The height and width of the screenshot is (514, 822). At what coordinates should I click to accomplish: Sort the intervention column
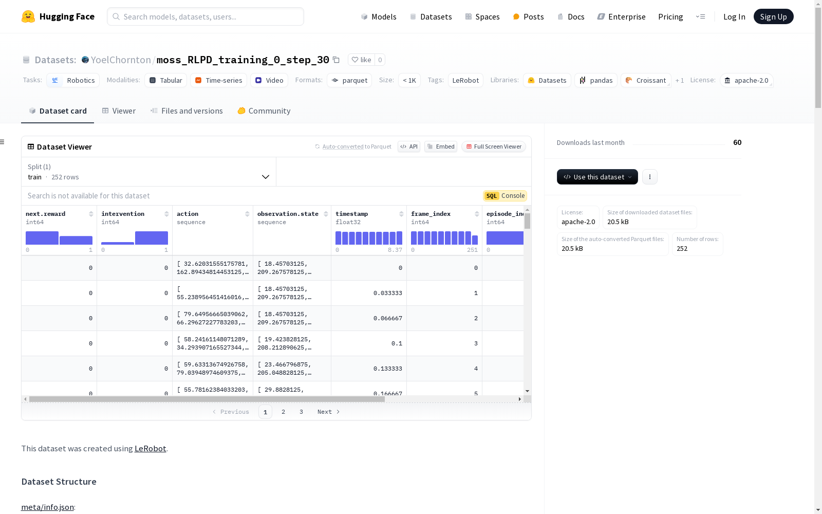[166, 214]
